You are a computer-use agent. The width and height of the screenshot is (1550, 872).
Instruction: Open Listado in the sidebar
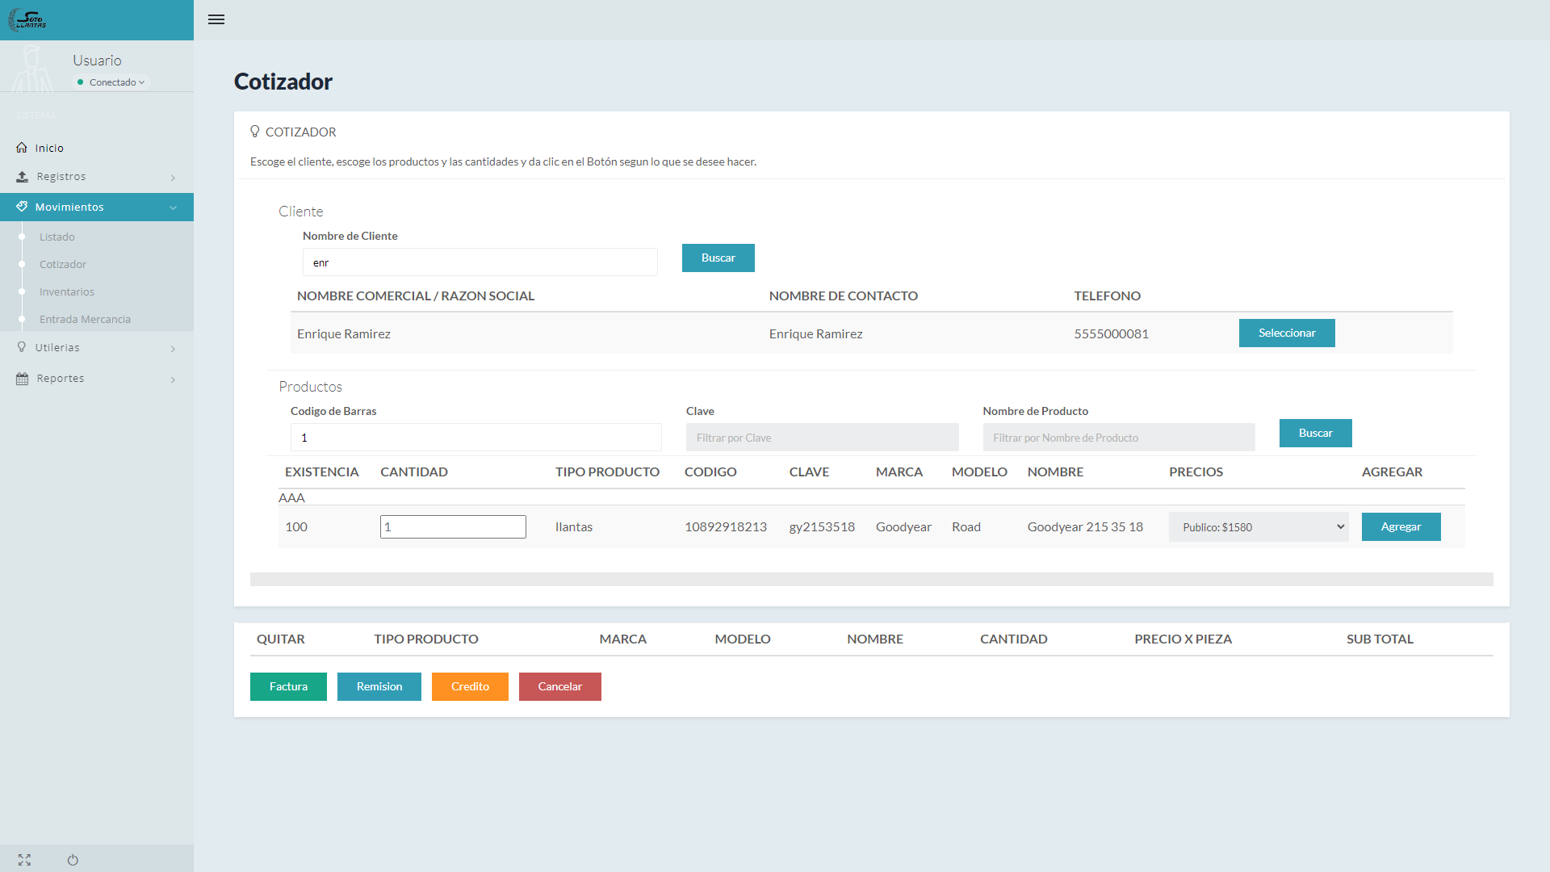tap(57, 237)
